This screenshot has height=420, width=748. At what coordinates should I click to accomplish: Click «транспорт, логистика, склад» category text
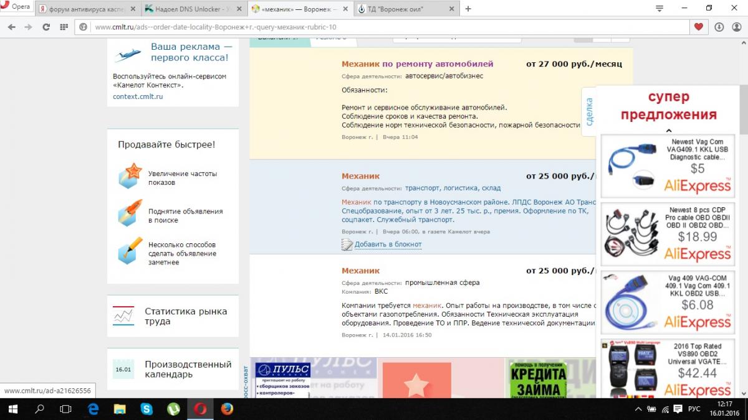[453, 188]
